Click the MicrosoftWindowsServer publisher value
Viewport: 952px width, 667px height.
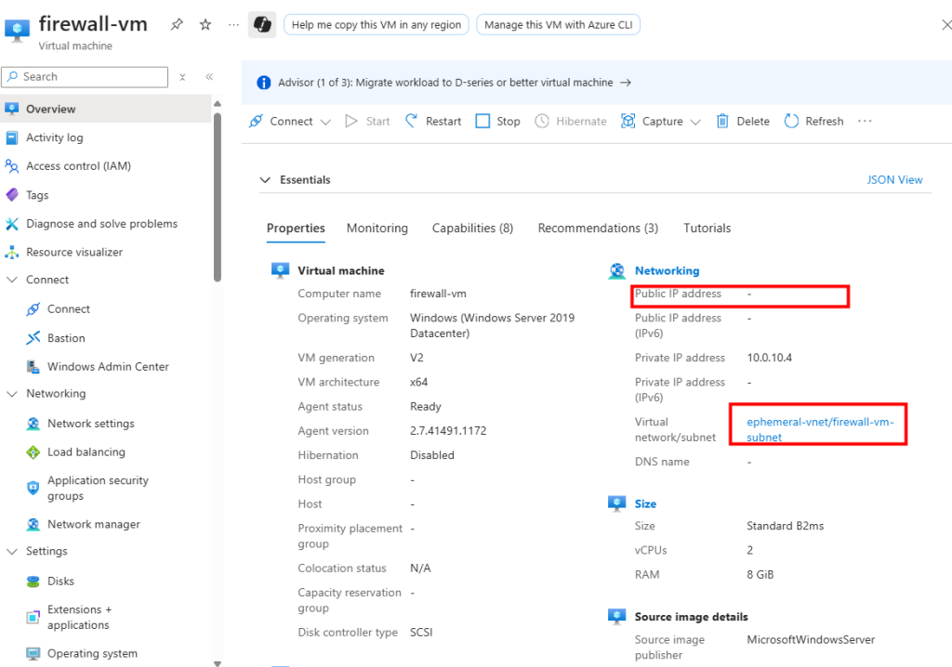tap(811, 639)
